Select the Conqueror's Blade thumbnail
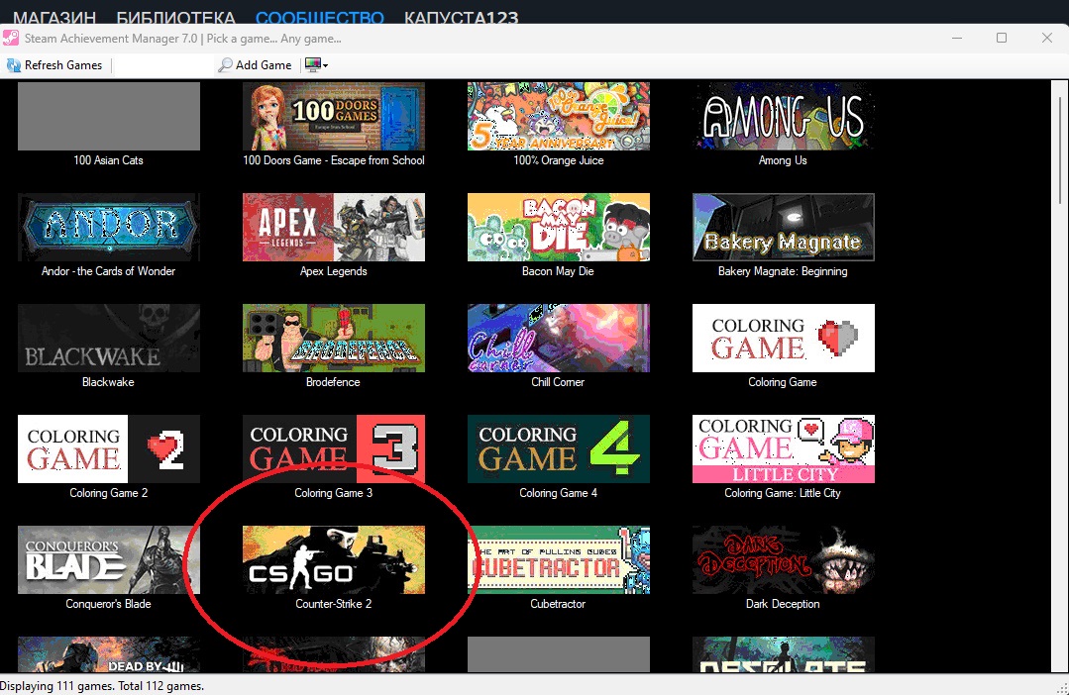Screen dimensions: 1069x695 [109, 560]
